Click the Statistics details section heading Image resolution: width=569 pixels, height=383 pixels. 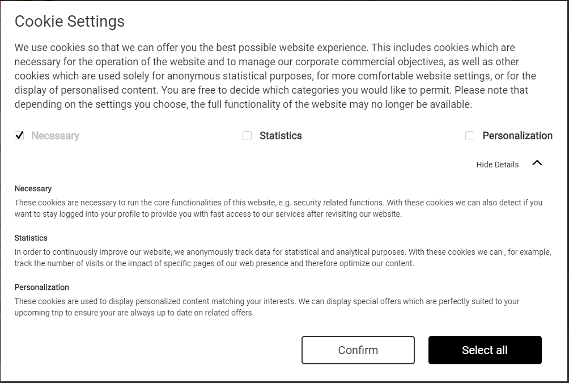pos(31,238)
